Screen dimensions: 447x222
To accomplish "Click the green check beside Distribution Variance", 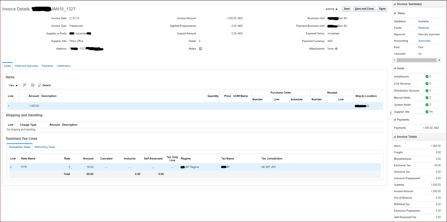I will point(427,91).
